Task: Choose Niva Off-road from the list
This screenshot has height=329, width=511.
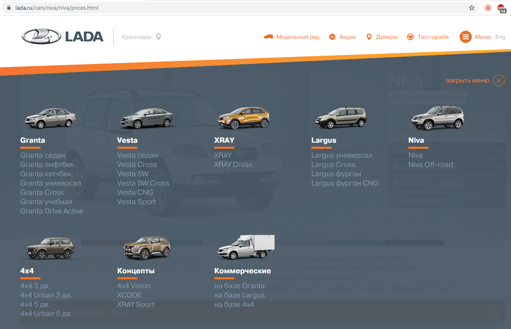Action: pyautogui.click(x=431, y=164)
